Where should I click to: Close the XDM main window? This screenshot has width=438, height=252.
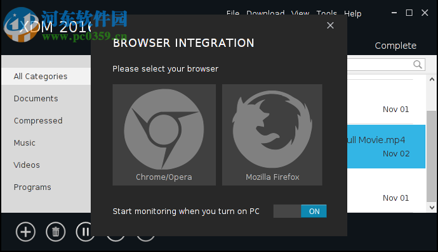[x=425, y=13]
